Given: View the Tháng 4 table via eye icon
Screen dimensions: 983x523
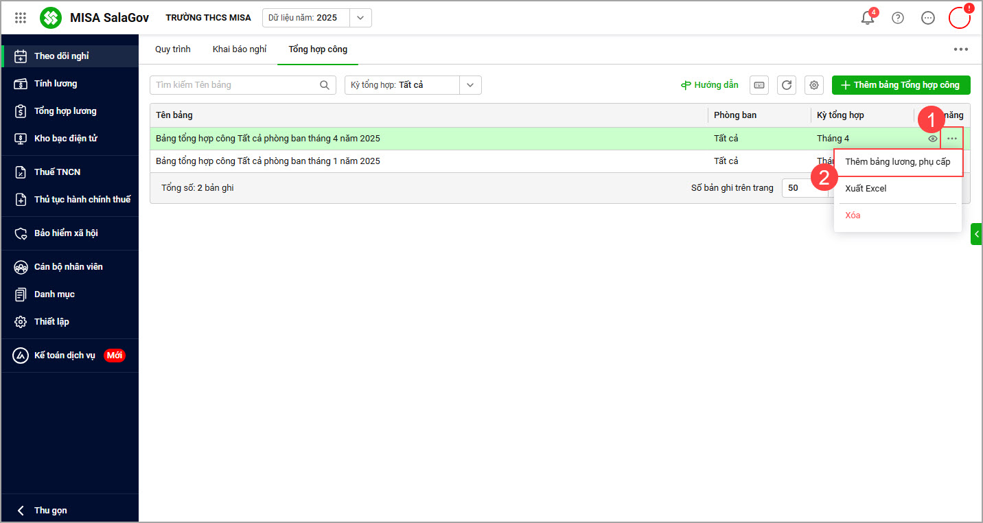Looking at the screenshot, I should [x=933, y=139].
